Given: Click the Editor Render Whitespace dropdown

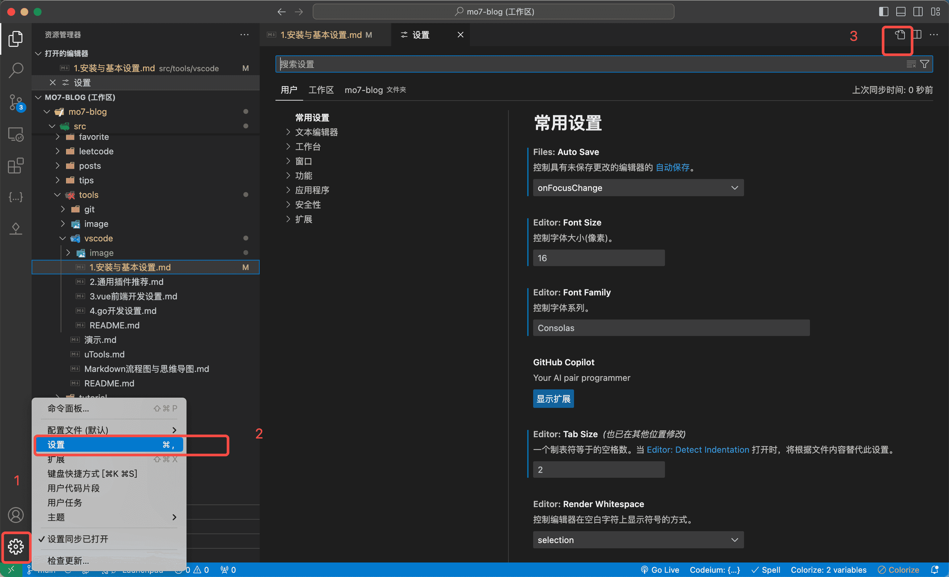Looking at the screenshot, I should [637, 540].
